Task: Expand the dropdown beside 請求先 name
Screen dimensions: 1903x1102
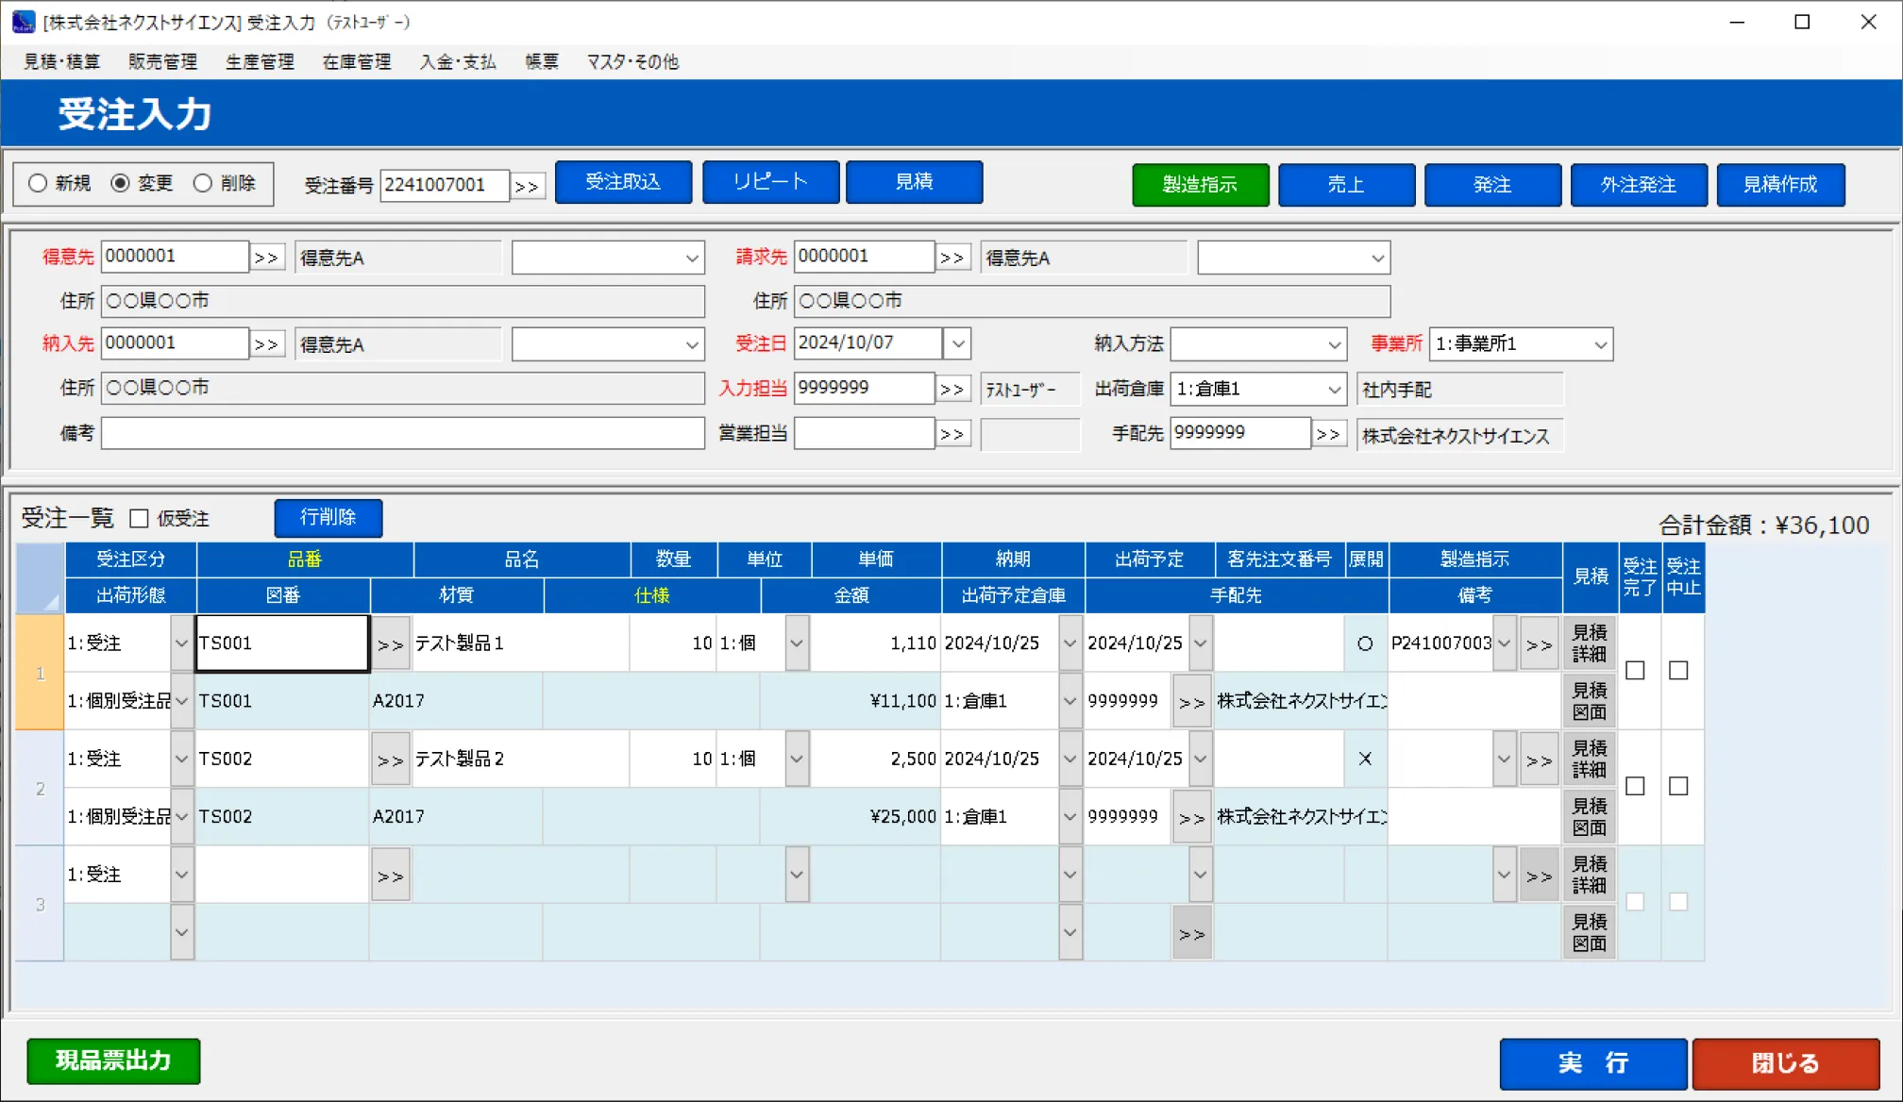Action: pos(1377,258)
